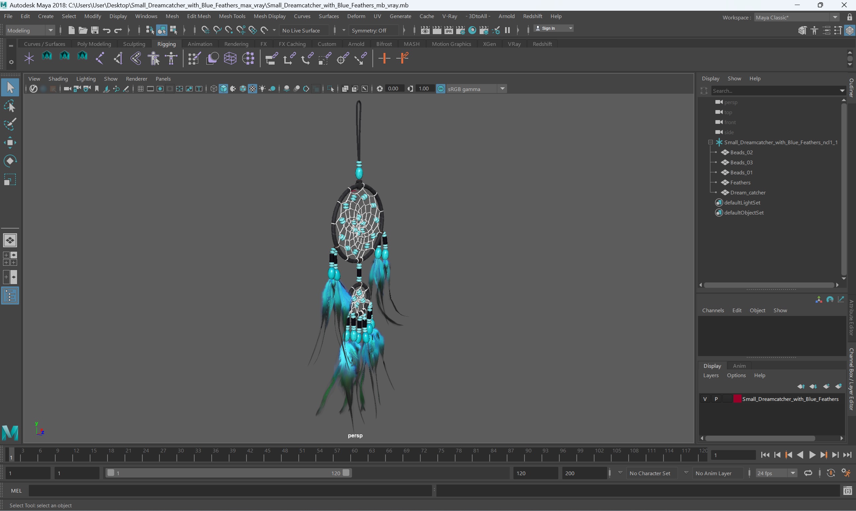Select Feathers in the Outliner
Image resolution: width=856 pixels, height=511 pixels.
tap(740, 182)
